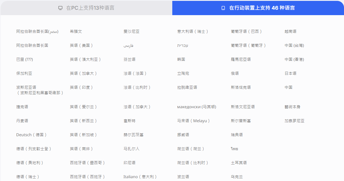Select 英语（加拿大）

coord(84,73)
